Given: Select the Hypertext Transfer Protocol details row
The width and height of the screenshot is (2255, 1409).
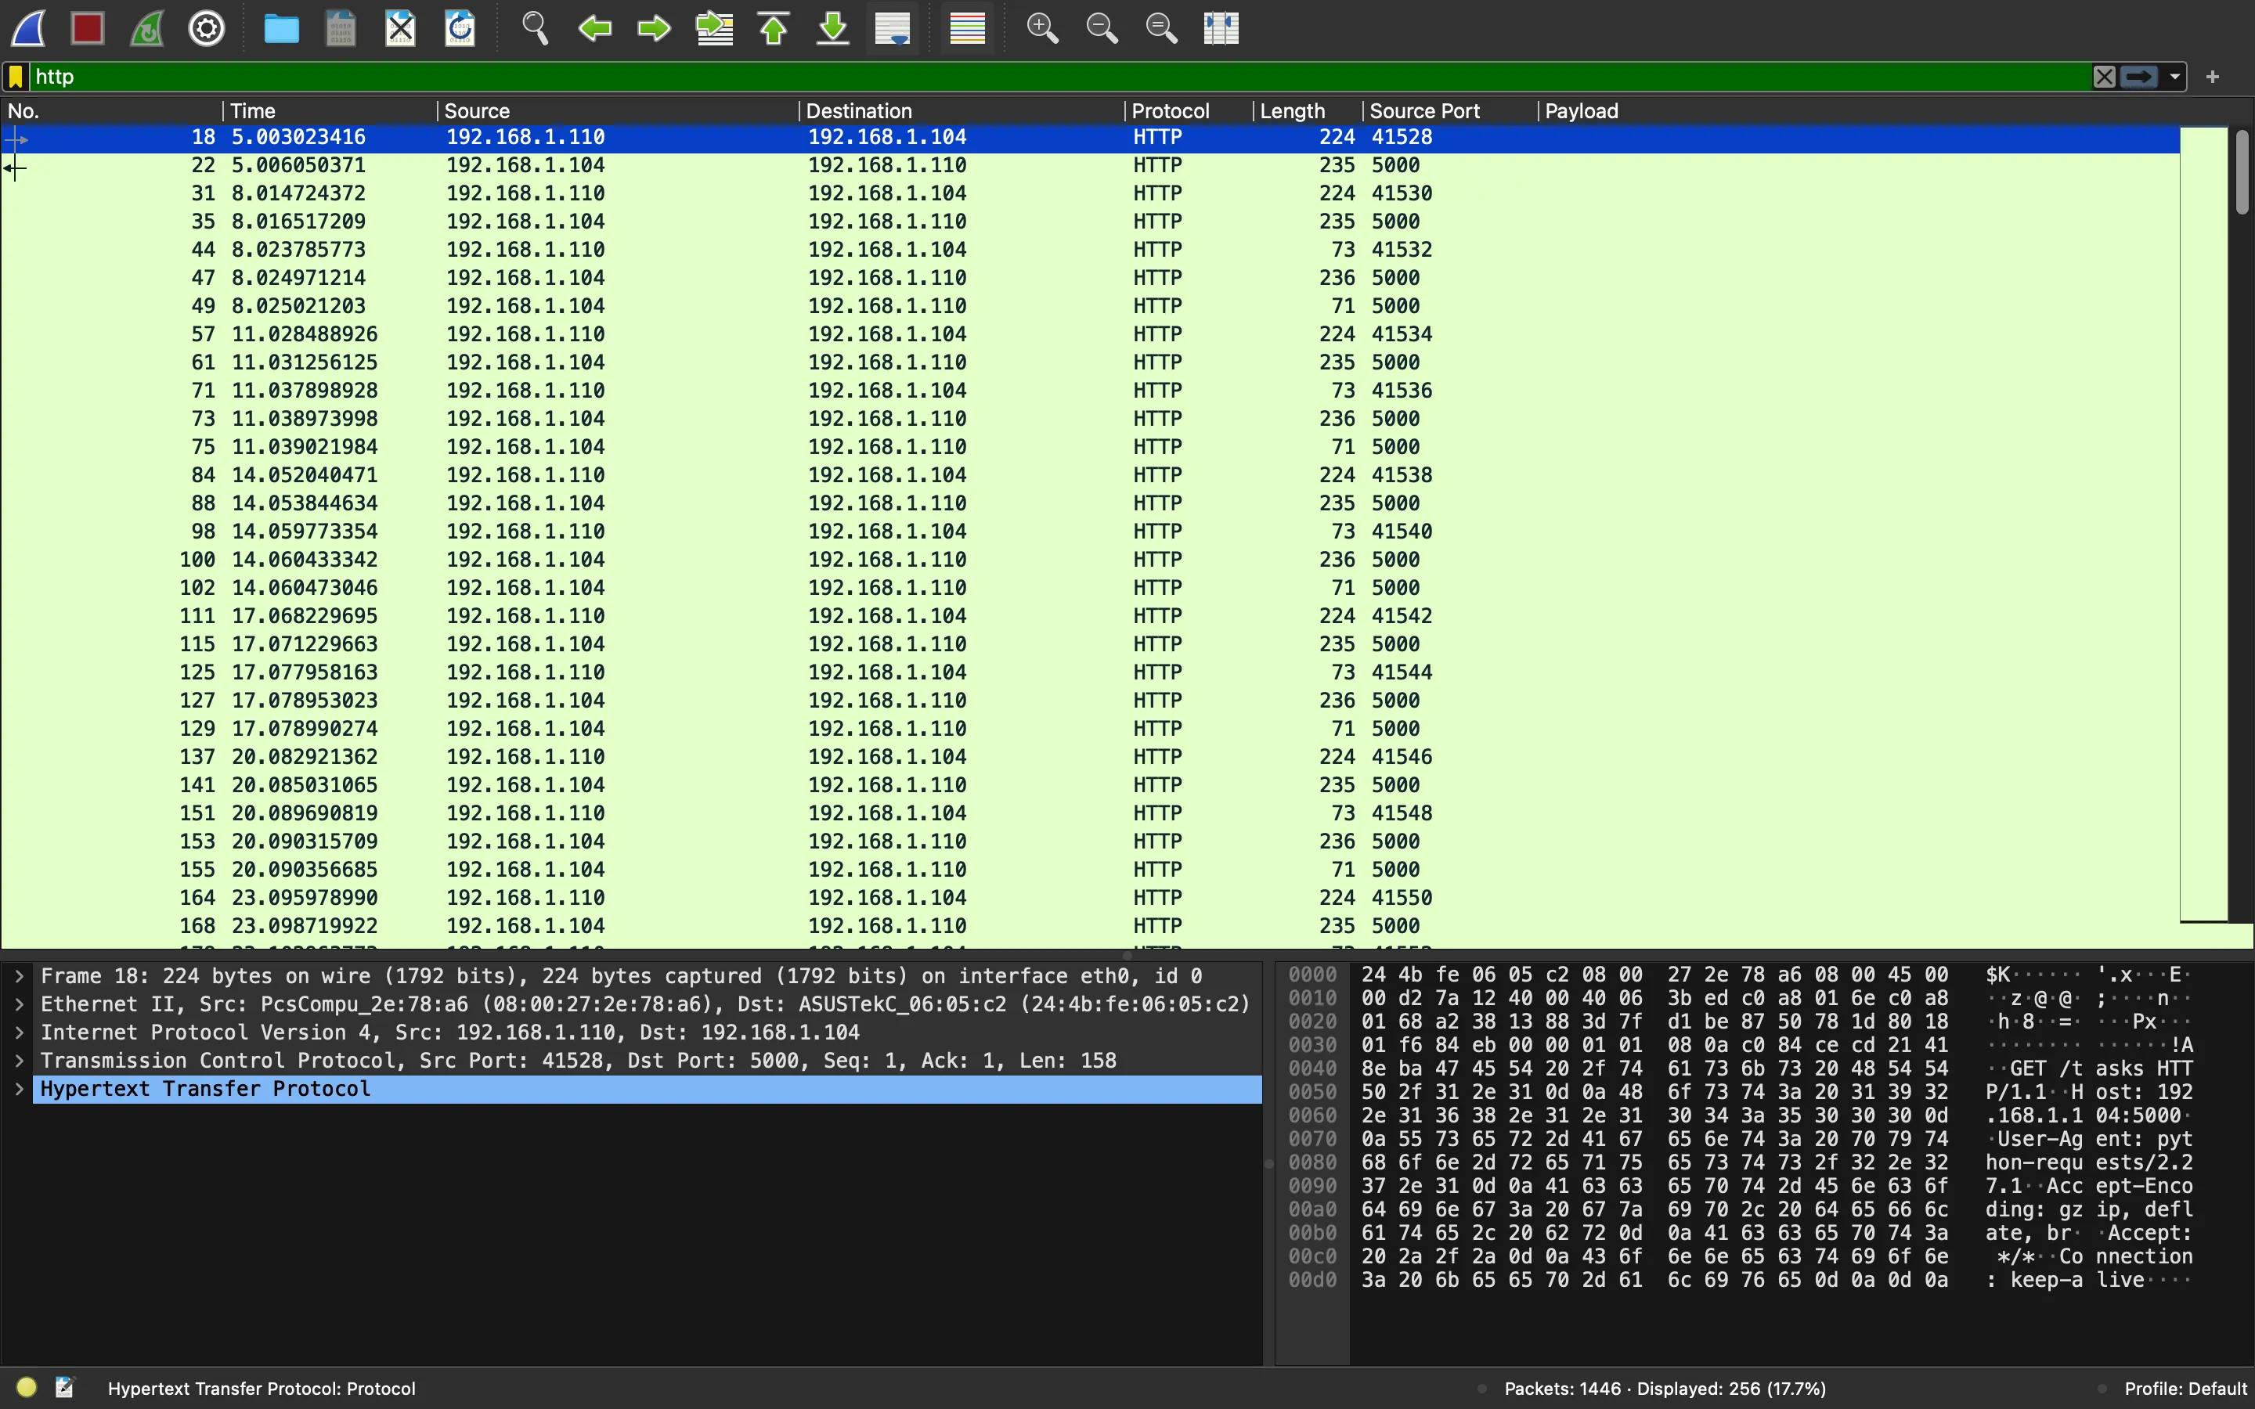Looking at the screenshot, I should (x=647, y=1088).
